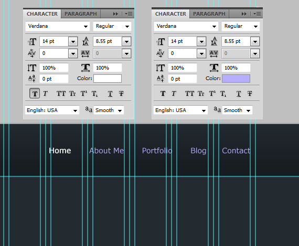Enable All Caps in right Character panel
The width and height of the screenshot is (299, 246).
pyautogui.click(x=189, y=93)
